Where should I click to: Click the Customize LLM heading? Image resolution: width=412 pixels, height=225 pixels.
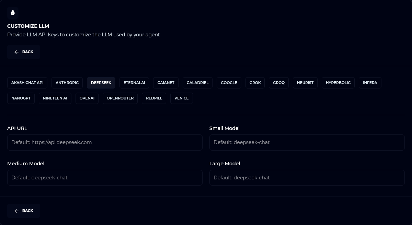pos(28,26)
